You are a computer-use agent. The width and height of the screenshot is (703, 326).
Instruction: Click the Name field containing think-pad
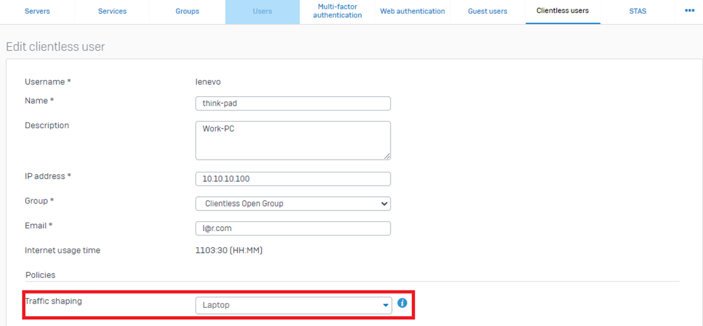click(x=293, y=103)
